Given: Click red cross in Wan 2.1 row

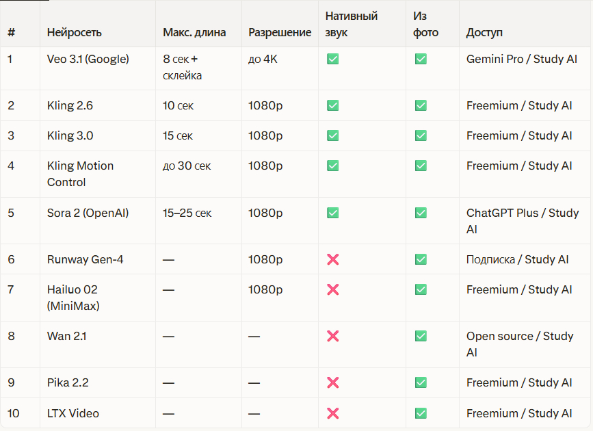Looking at the screenshot, I should click(x=333, y=336).
